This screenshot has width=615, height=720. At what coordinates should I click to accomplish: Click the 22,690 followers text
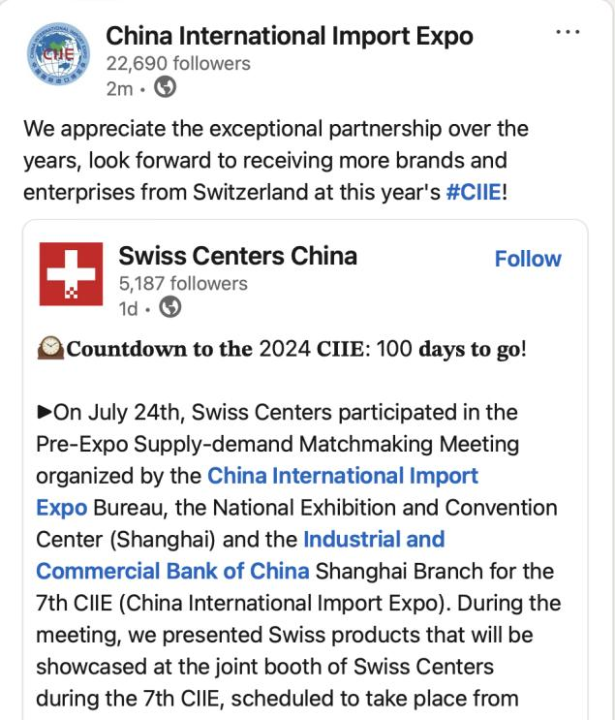click(x=178, y=63)
